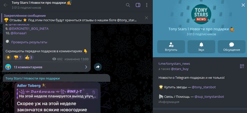Toggle the right info sidebar panel

pos(138,5)
